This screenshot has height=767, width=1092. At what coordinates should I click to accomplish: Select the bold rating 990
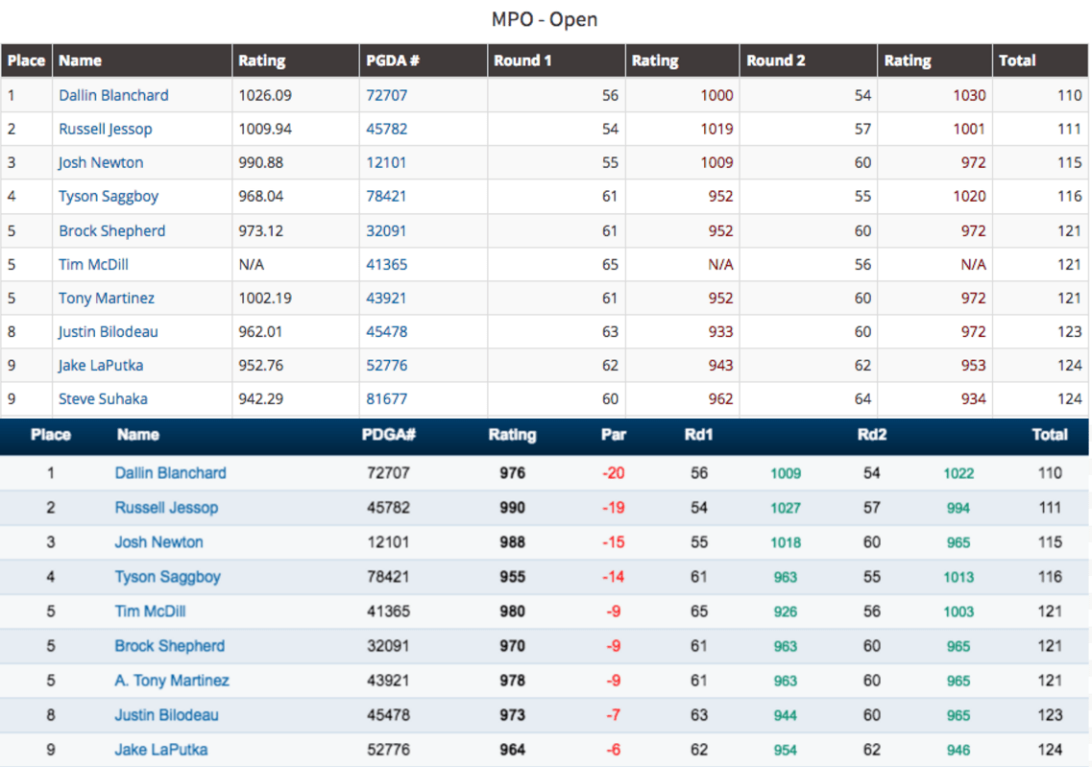[x=513, y=508]
